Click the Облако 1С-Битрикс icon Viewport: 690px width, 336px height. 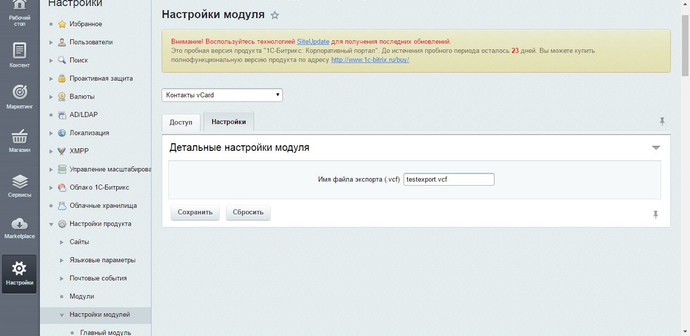pos(62,188)
